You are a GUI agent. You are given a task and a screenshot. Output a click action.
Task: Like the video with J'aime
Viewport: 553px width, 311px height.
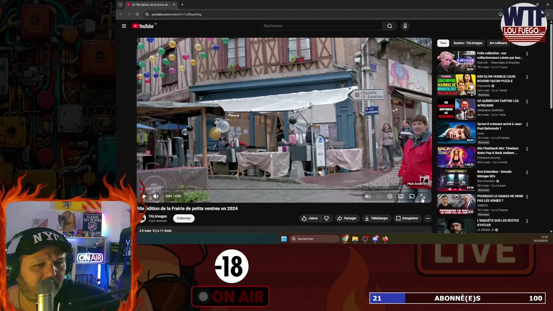pos(310,218)
